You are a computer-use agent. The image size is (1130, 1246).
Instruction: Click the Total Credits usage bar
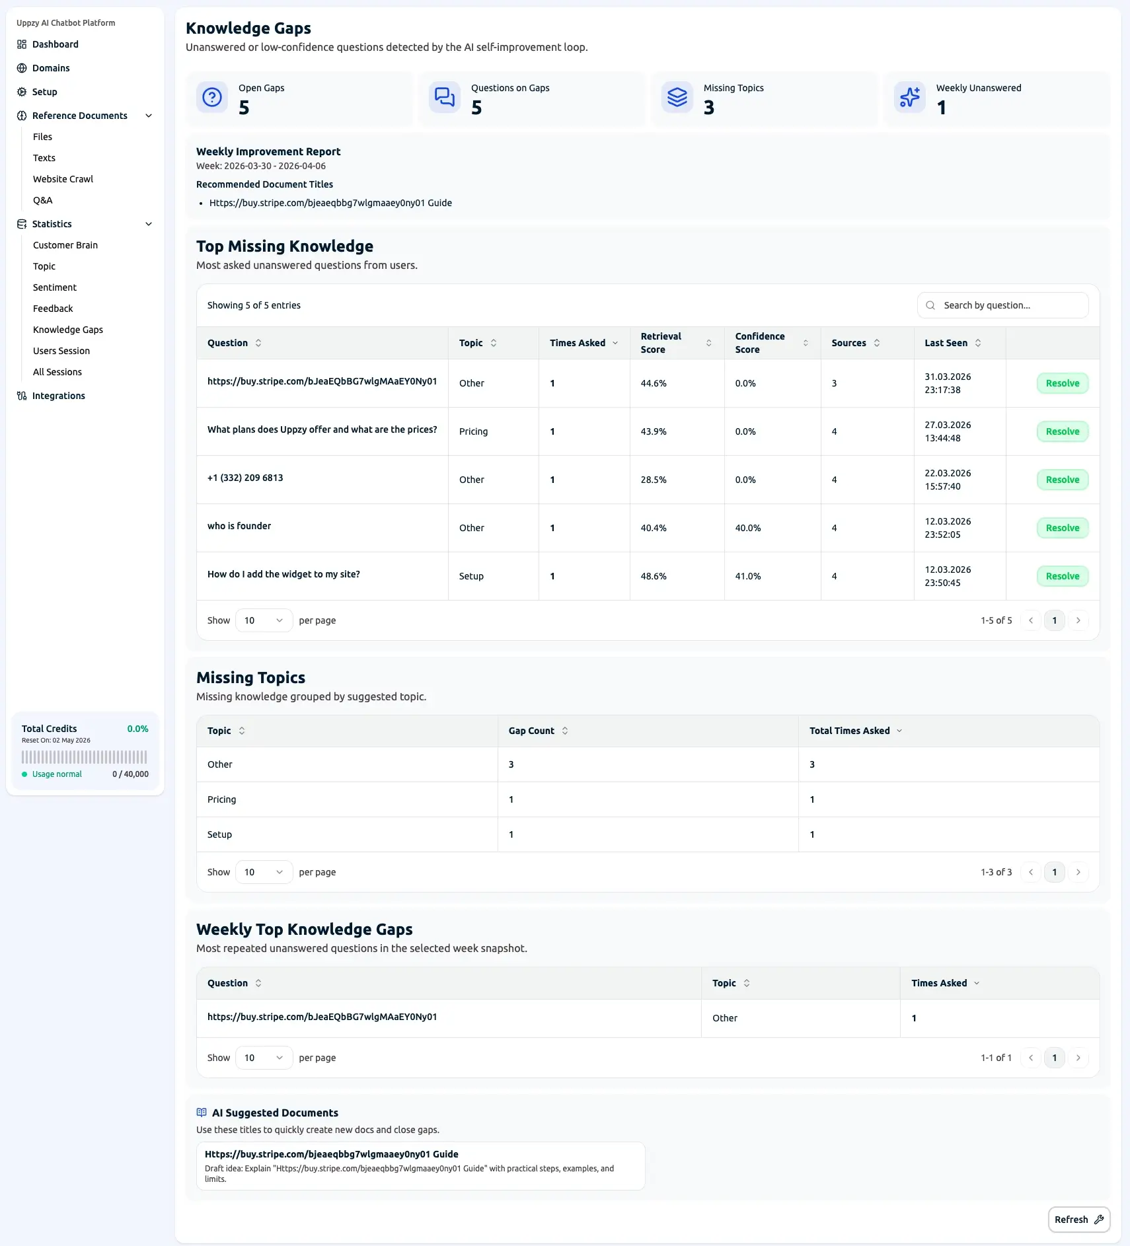coord(85,757)
